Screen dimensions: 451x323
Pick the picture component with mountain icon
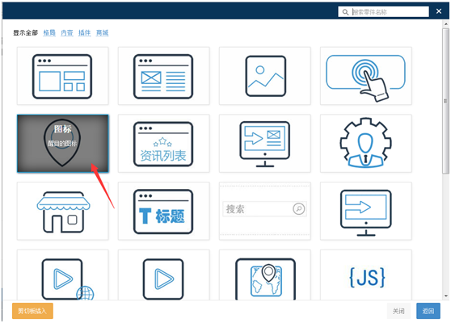point(265,76)
